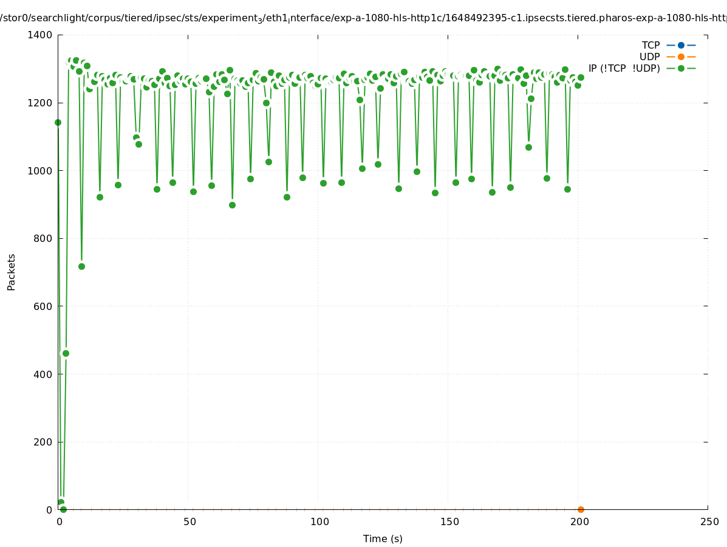This screenshot has height=547, width=727.
Task: Click the 100 tick on the x-axis
Action: pos(319,521)
